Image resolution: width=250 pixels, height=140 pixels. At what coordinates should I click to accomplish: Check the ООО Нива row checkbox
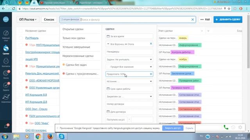(21, 123)
